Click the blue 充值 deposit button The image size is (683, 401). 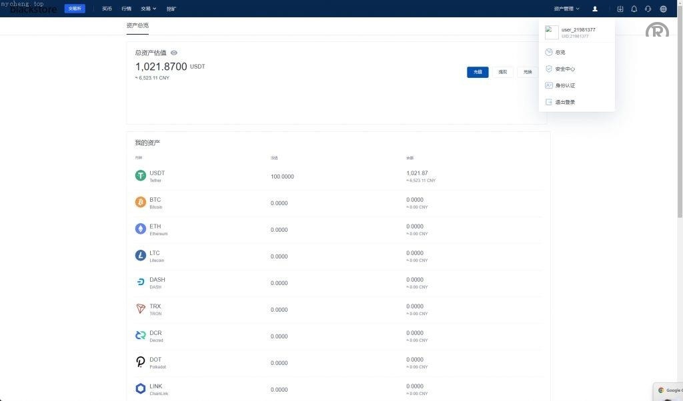[x=478, y=72]
